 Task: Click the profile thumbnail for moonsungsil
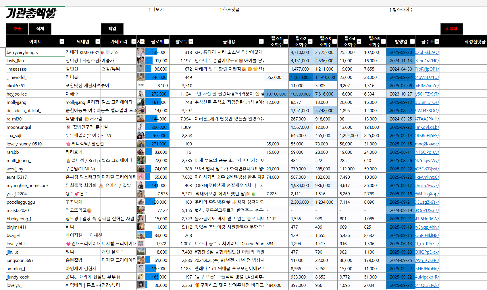141,127
